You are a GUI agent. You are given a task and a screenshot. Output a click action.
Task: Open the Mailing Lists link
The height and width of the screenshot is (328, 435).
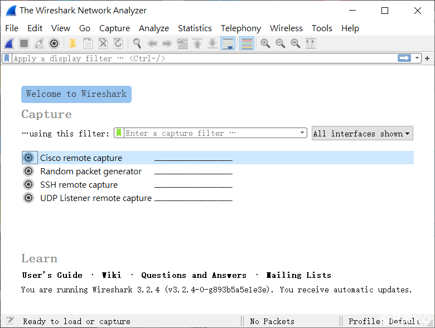[298, 275]
